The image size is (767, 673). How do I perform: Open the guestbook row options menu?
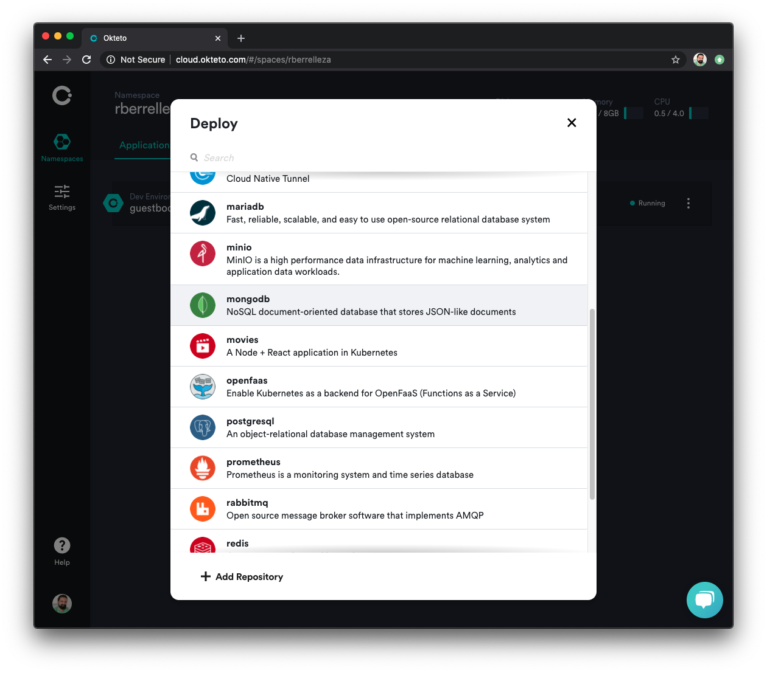pyautogui.click(x=688, y=203)
